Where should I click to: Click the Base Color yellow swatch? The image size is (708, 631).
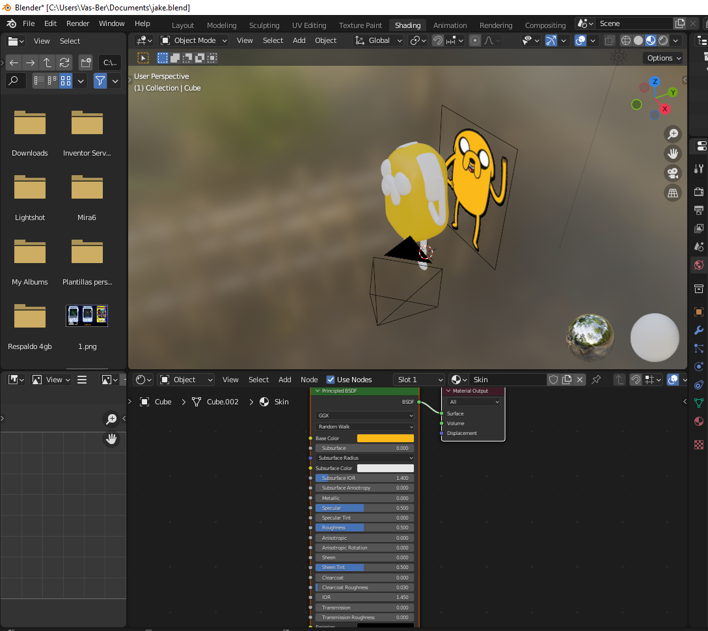click(x=385, y=438)
